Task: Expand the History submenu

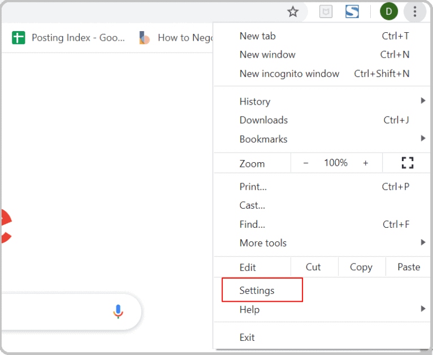Action: point(322,101)
